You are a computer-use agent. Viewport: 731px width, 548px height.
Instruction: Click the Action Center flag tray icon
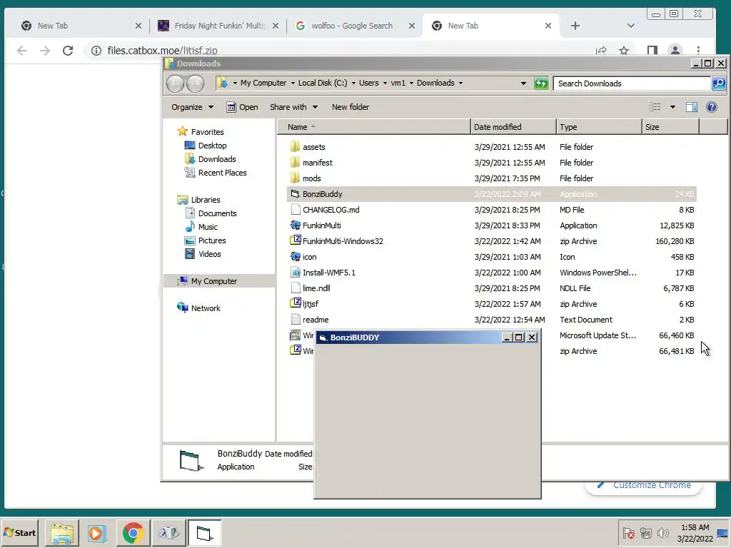628,532
